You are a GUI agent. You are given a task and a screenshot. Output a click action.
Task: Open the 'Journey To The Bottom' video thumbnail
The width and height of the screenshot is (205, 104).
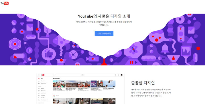[84, 84]
